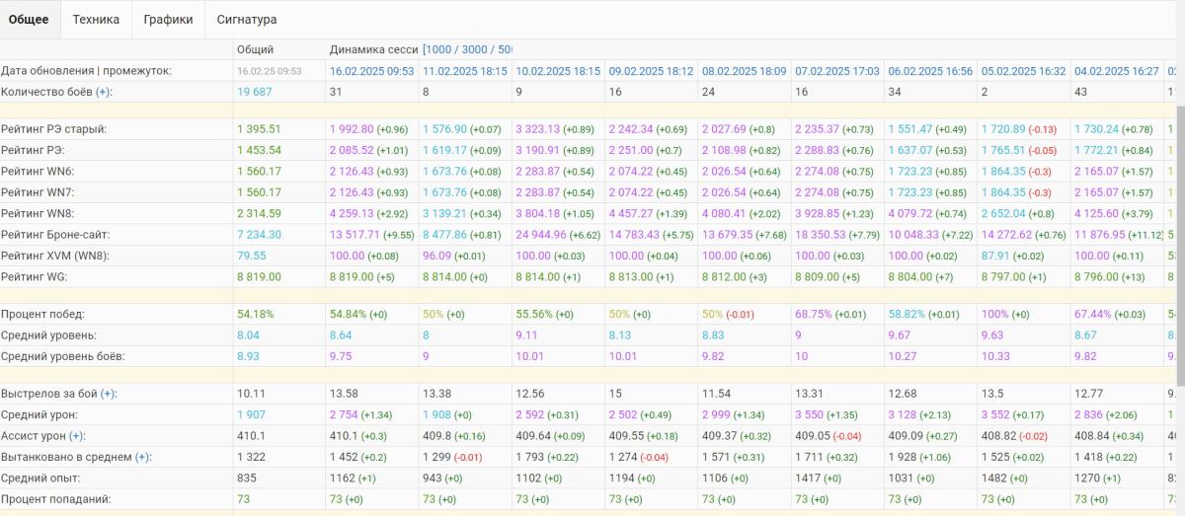Click the Рейтинг WG value 8 804.00

coord(910,276)
